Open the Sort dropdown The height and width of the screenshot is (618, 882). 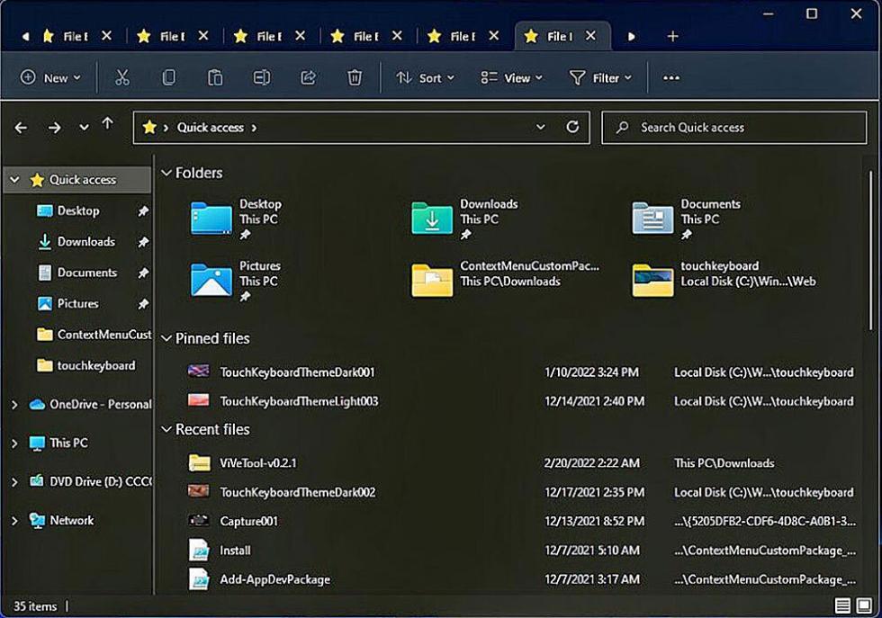[425, 77]
